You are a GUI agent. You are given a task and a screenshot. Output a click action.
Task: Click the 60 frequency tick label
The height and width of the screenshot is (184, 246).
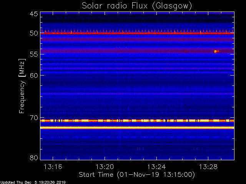coord(34,76)
